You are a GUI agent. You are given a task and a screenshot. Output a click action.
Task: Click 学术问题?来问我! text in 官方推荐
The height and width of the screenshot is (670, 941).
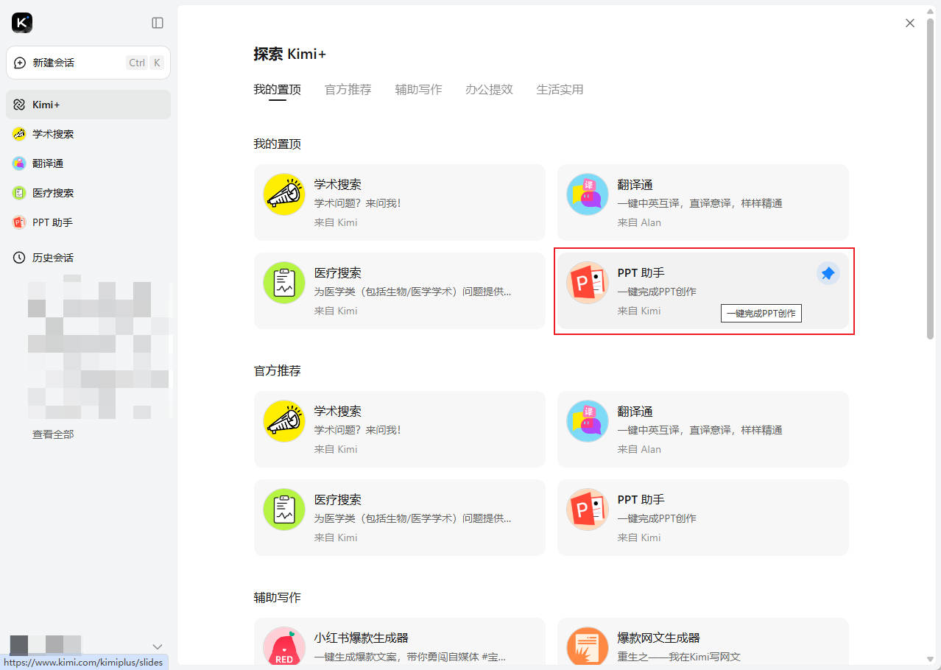point(358,430)
